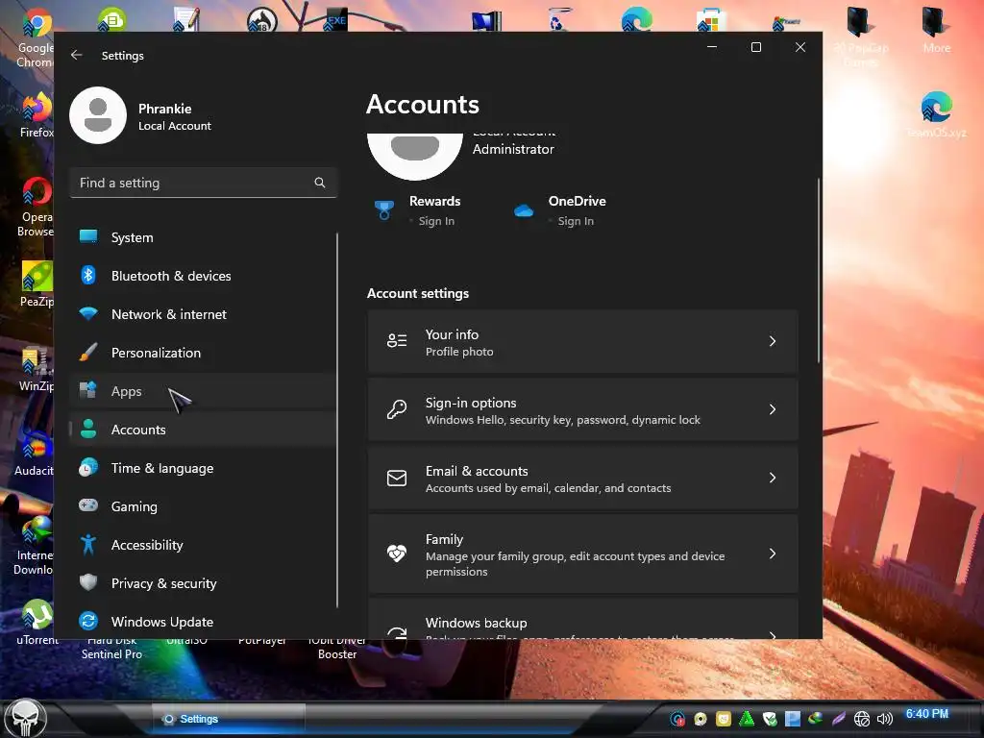Click the Accessibility figure icon
Viewport: 984px width, 738px height.
(x=88, y=545)
